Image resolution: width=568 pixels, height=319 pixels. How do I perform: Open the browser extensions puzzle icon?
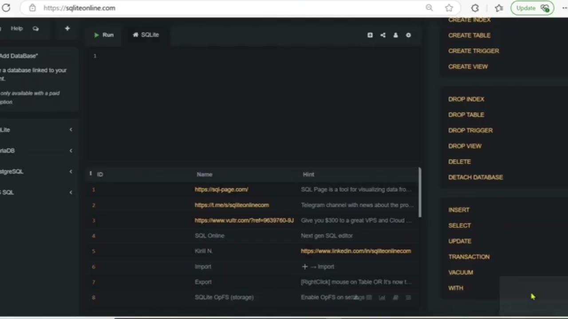point(475,8)
